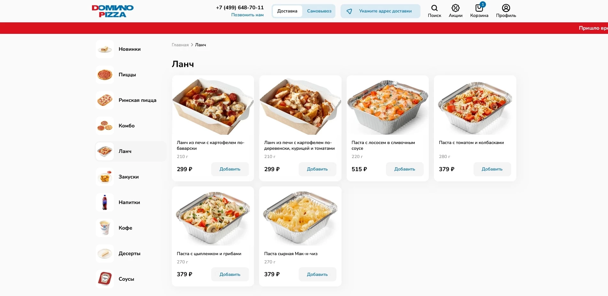Switch to Доставка delivery mode

coord(287,11)
